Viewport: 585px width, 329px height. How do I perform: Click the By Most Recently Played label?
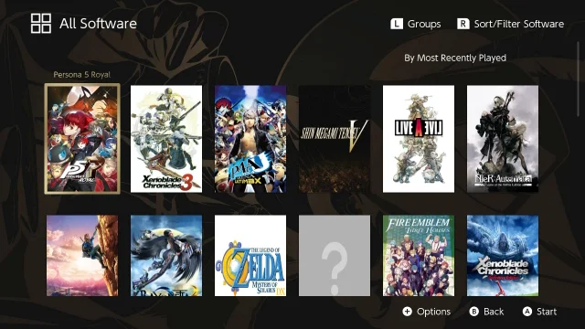pos(455,58)
